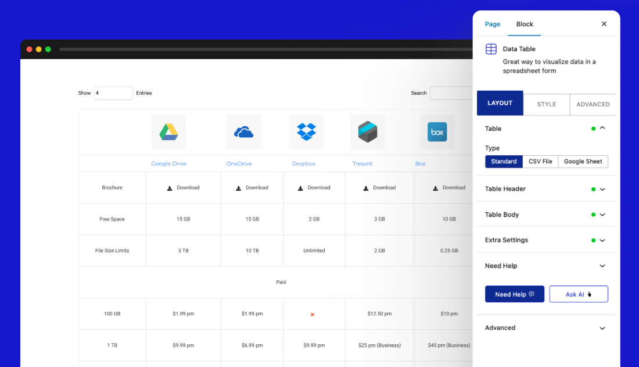Screen dimensions: 639x367
Task: Click the Need Help button
Action: click(x=515, y=294)
